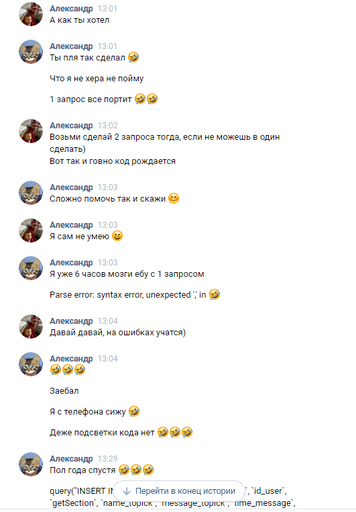
Task: Select the message «Что я не хера не пойму»
Action: [97, 79]
